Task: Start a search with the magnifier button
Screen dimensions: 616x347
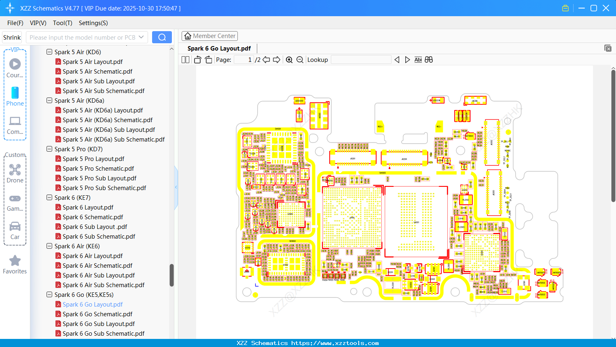Action: pyautogui.click(x=161, y=37)
